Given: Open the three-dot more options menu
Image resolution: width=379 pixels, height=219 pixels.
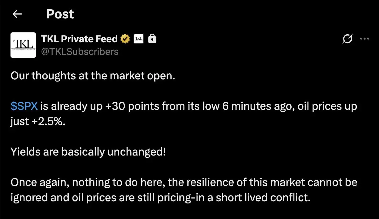Looking at the screenshot, I should pos(364,39).
